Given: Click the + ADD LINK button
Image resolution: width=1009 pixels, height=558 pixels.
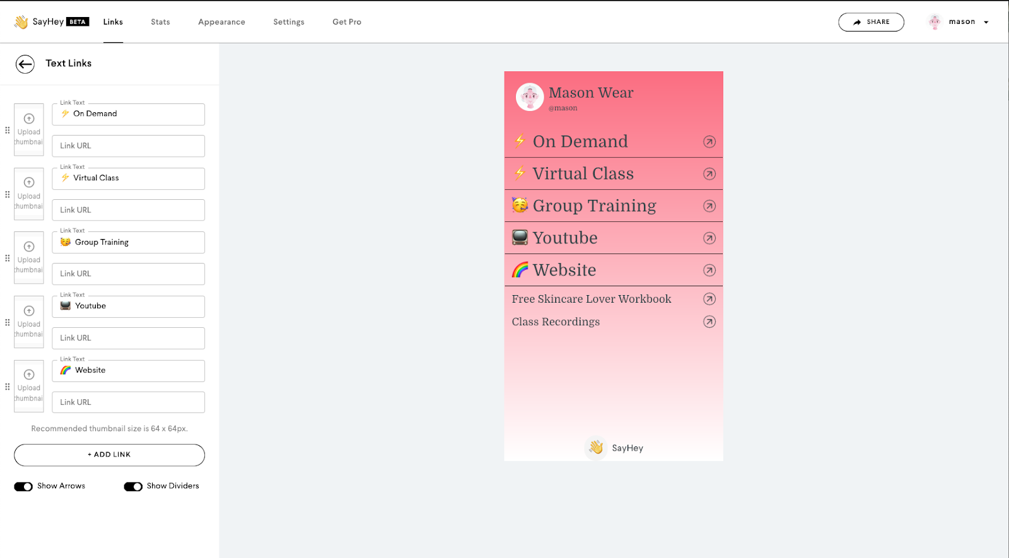Looking at the screenshot, I should pyautogui.click(x=109, y=455).
